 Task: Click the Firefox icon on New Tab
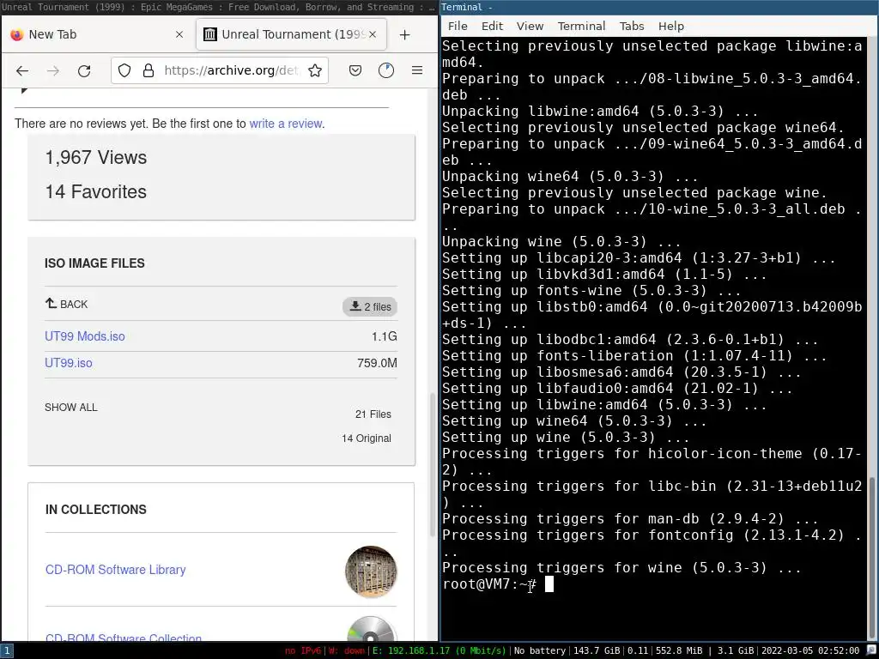[17, 34]
